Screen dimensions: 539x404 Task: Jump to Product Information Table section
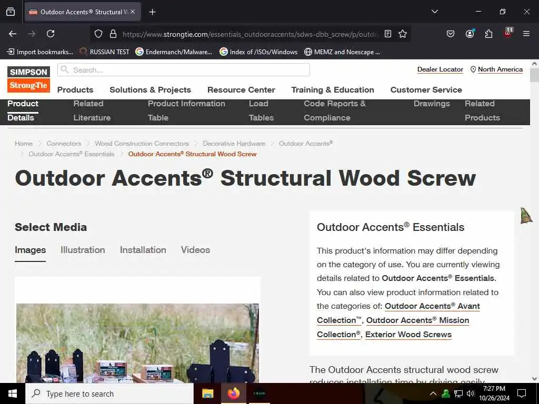click(x=186, y=110)
